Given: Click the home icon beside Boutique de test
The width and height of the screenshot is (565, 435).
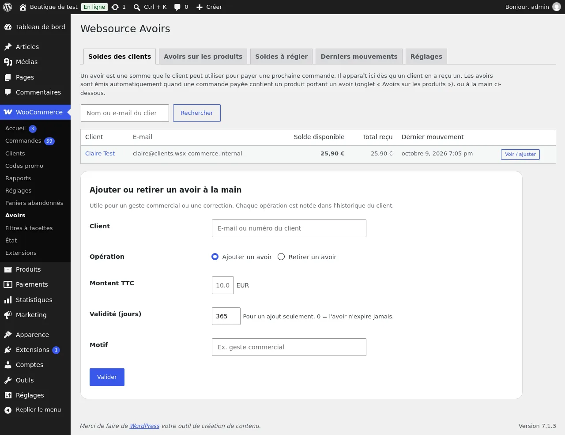Looking at the screenshot, I should (23, 7).
